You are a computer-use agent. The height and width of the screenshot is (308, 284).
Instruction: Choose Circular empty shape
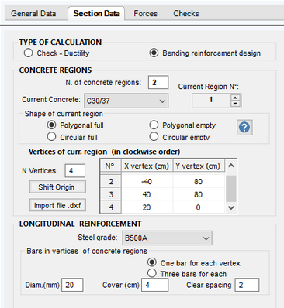tap(179, 137)
